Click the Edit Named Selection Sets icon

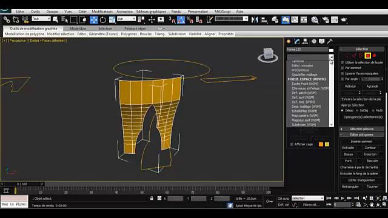tap(209, 19)
